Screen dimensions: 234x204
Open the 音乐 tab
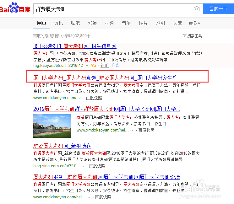click(126, 23)
